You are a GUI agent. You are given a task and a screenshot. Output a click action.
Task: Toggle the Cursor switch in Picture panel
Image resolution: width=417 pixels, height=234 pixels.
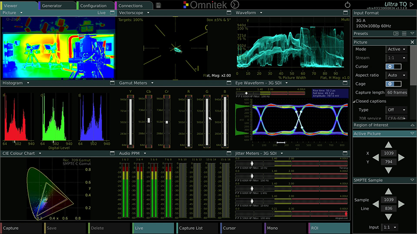coord(393,67)
